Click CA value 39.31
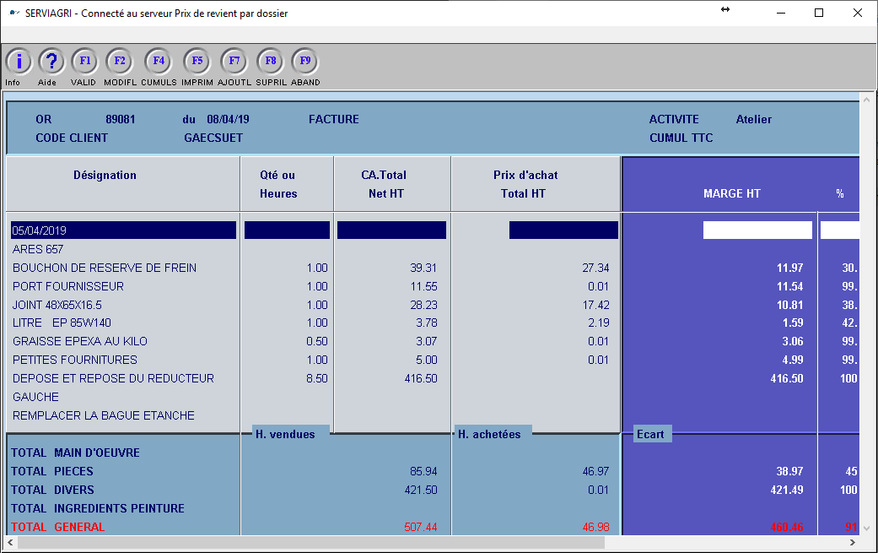Viewport: 878px width, 553px height. tap(423, 268)
